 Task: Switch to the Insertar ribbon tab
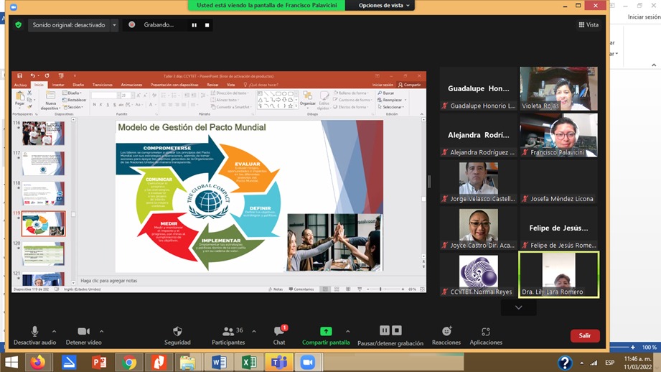(x=58, y=85)
